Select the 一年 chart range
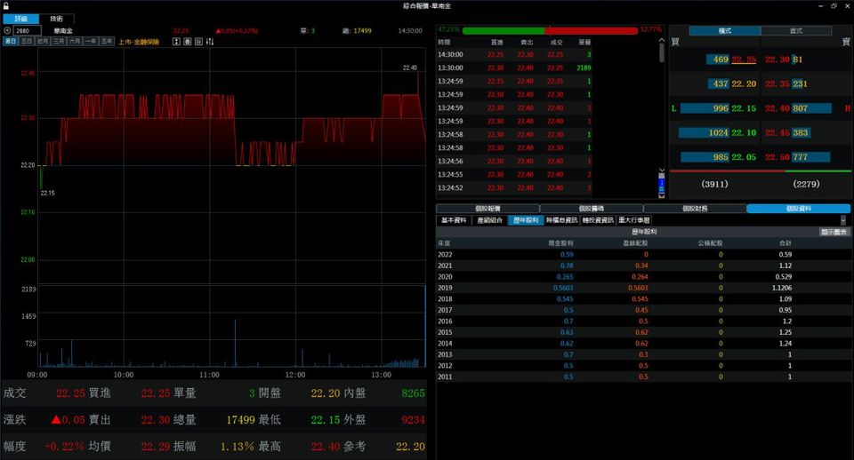 (91, 42)
